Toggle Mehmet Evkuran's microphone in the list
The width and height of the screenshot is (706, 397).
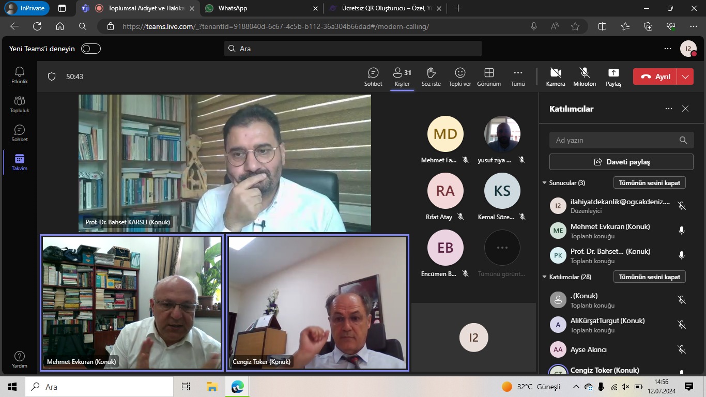click(682, 231)
